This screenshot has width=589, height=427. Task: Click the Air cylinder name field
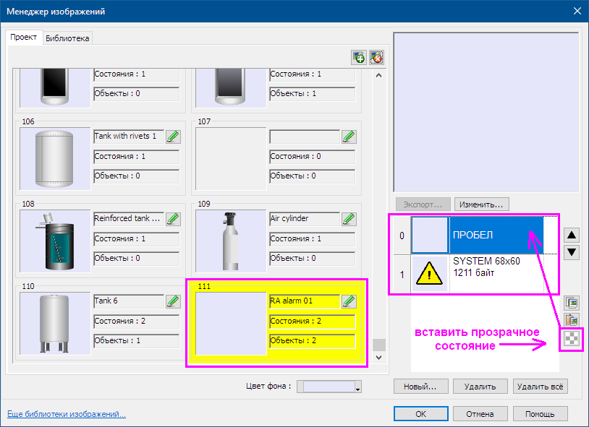pos(305,219)
